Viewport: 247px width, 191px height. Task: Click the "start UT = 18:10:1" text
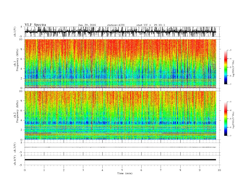tap(151, 25)
